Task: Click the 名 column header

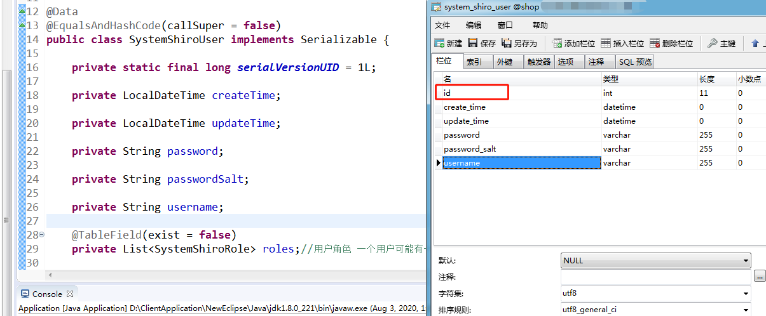Action: point(521,79)
